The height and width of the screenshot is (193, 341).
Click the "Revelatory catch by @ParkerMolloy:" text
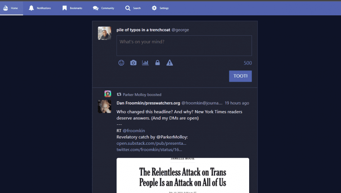click(152, 137)
